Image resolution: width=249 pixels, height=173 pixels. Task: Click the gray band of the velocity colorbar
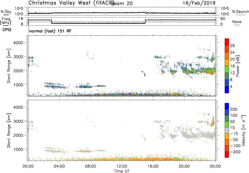click(x=227, y=130)
